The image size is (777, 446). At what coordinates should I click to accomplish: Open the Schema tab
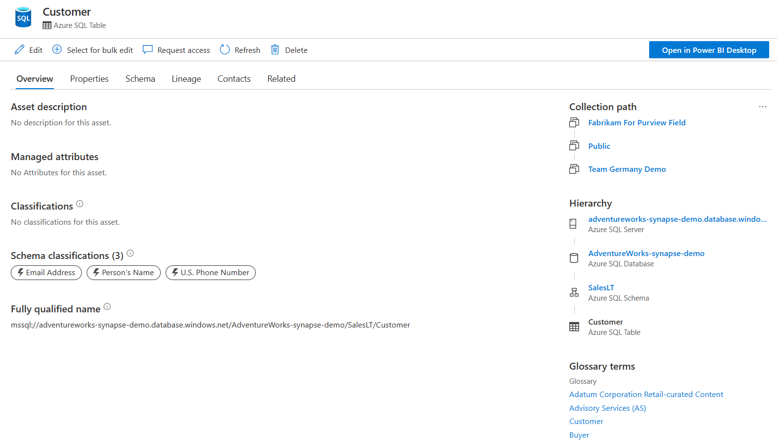[140, 79]
